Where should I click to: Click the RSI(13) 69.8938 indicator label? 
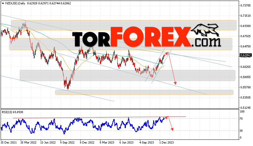point(12,112)
